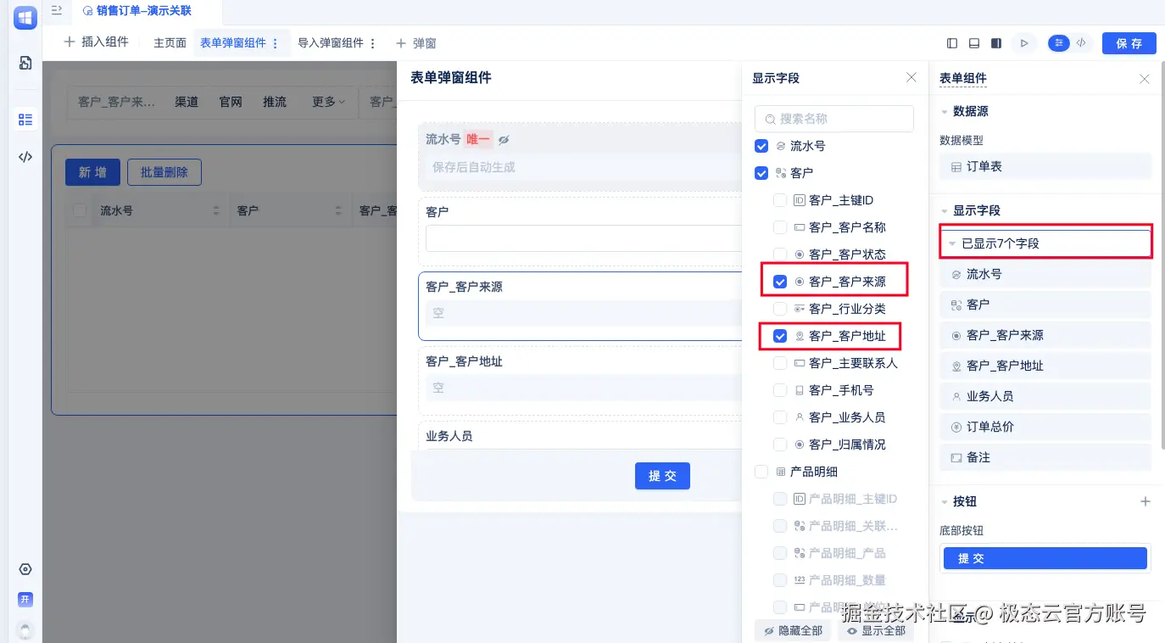Open the 表单弹窗组件 tab's three-dot menu
This screenshot has height=643, width=1165.
[275, 43]
